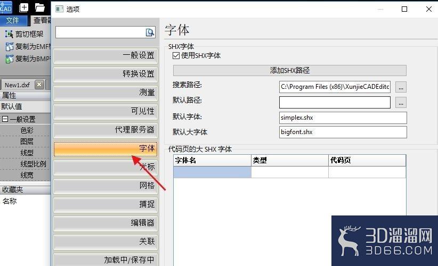Screen dimensions: 438x266
Task: Click the 类型 column header
Action: pos(290,160)
